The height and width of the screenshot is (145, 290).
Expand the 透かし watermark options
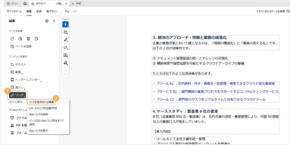pyautogui.click(x=17, y=87)
